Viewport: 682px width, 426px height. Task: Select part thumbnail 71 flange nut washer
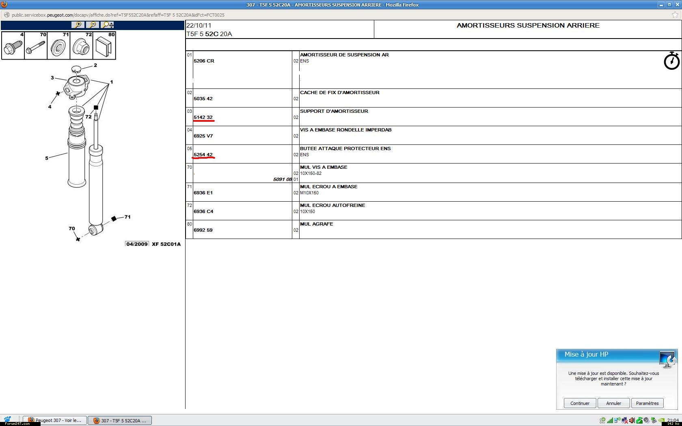click(58, 45)
